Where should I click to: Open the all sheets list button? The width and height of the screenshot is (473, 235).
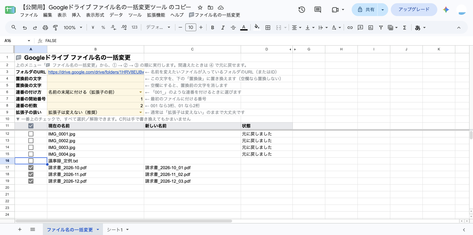tap(32, 230)
